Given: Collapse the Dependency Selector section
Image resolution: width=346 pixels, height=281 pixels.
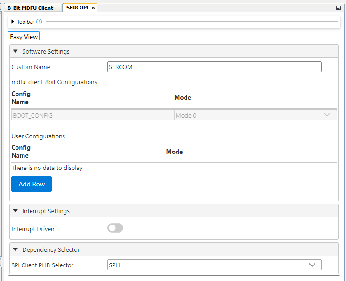Looking at the screenshot, I should click(x=16, y=249).
